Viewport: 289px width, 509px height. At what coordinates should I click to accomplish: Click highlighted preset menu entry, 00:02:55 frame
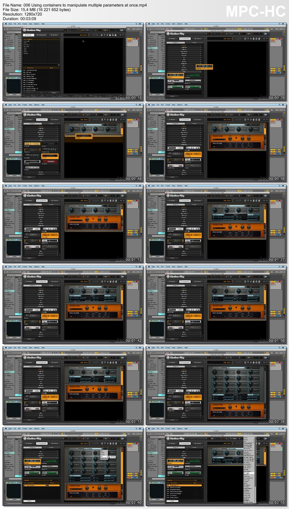pyautogui.click(x=249, y=473)
